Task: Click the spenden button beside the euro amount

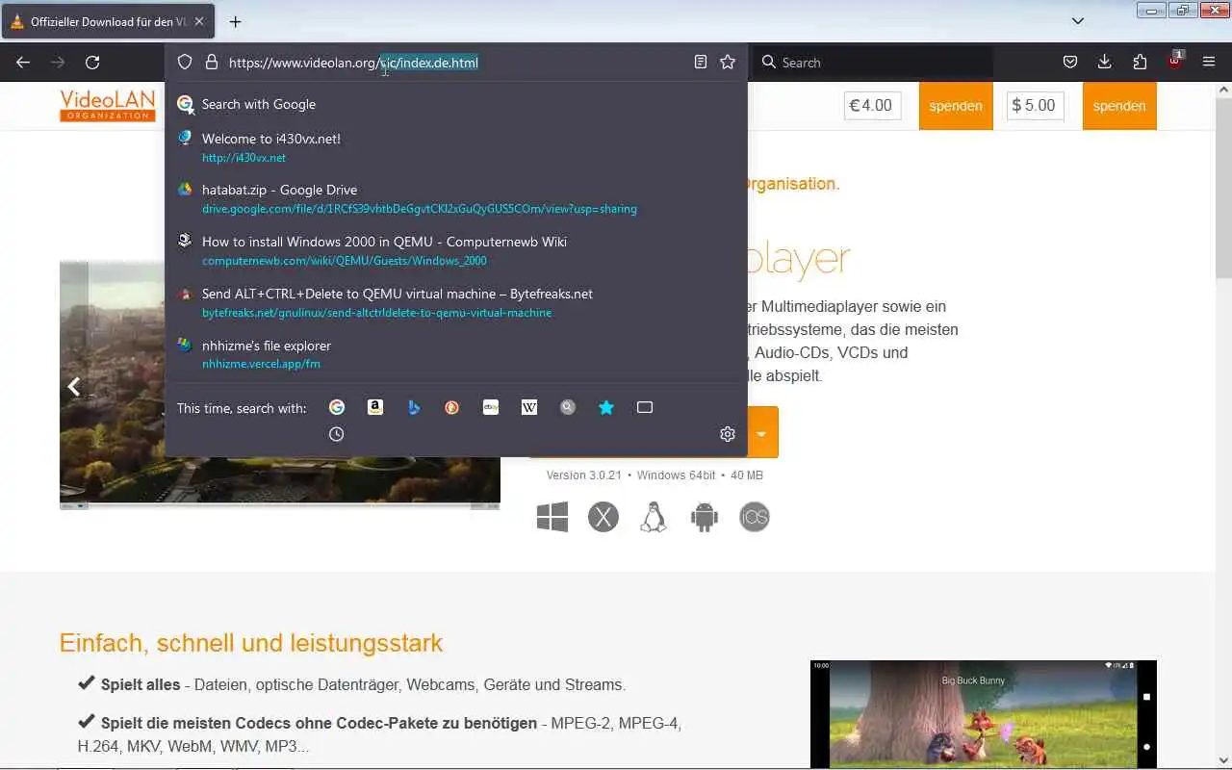Action: [956, 106]
